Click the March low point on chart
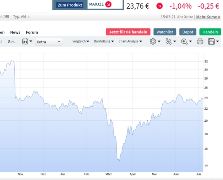223x180 pixels. tap(118, 160)
